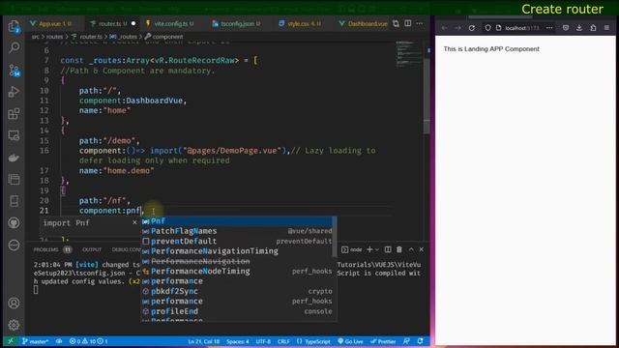This screenshot has height=348, width=619.
Task: Click the compare changes icon beside editor tabs
Action: tap(396, 23)
